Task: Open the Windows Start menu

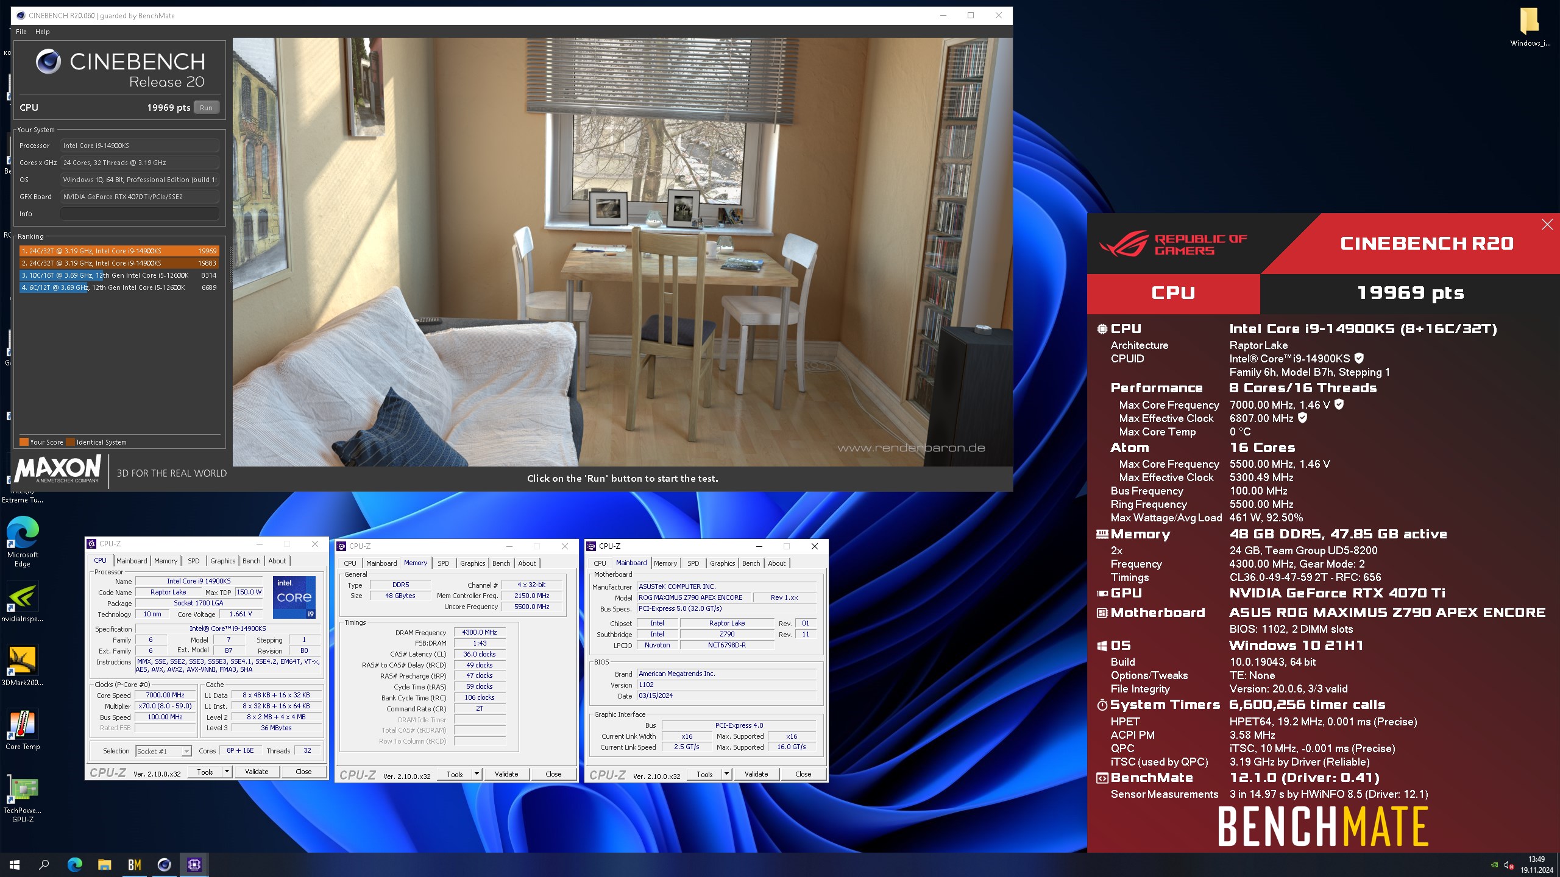Action: pos(15,865)
